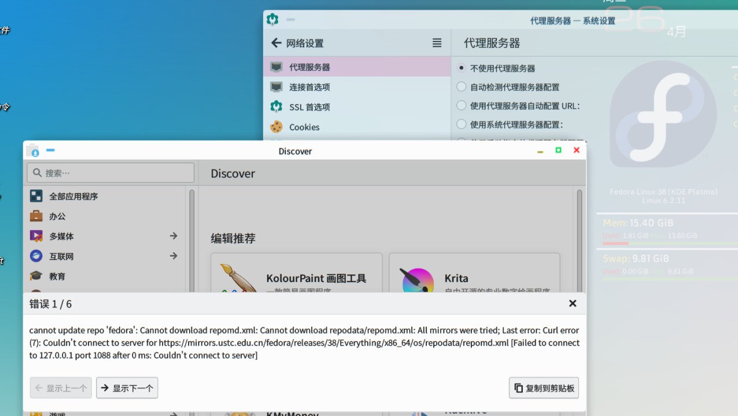Expand the 互联网 category arrow
The image size is (738, 416).
[x=173, y=256]
